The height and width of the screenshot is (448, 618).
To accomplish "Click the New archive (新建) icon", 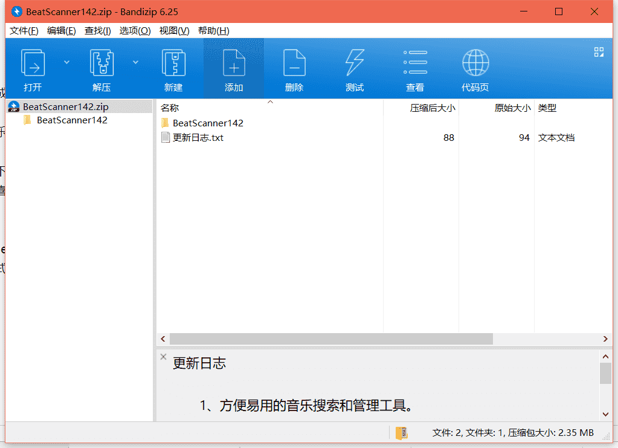I will [x=173, y=62].
